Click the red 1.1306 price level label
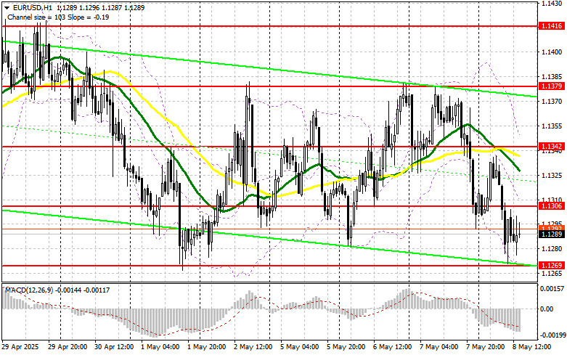This screenshot has width=567, height=355. click(x=551, y=205)
